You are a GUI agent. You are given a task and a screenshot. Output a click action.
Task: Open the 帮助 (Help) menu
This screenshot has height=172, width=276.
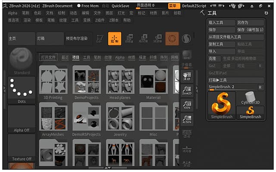127,20
